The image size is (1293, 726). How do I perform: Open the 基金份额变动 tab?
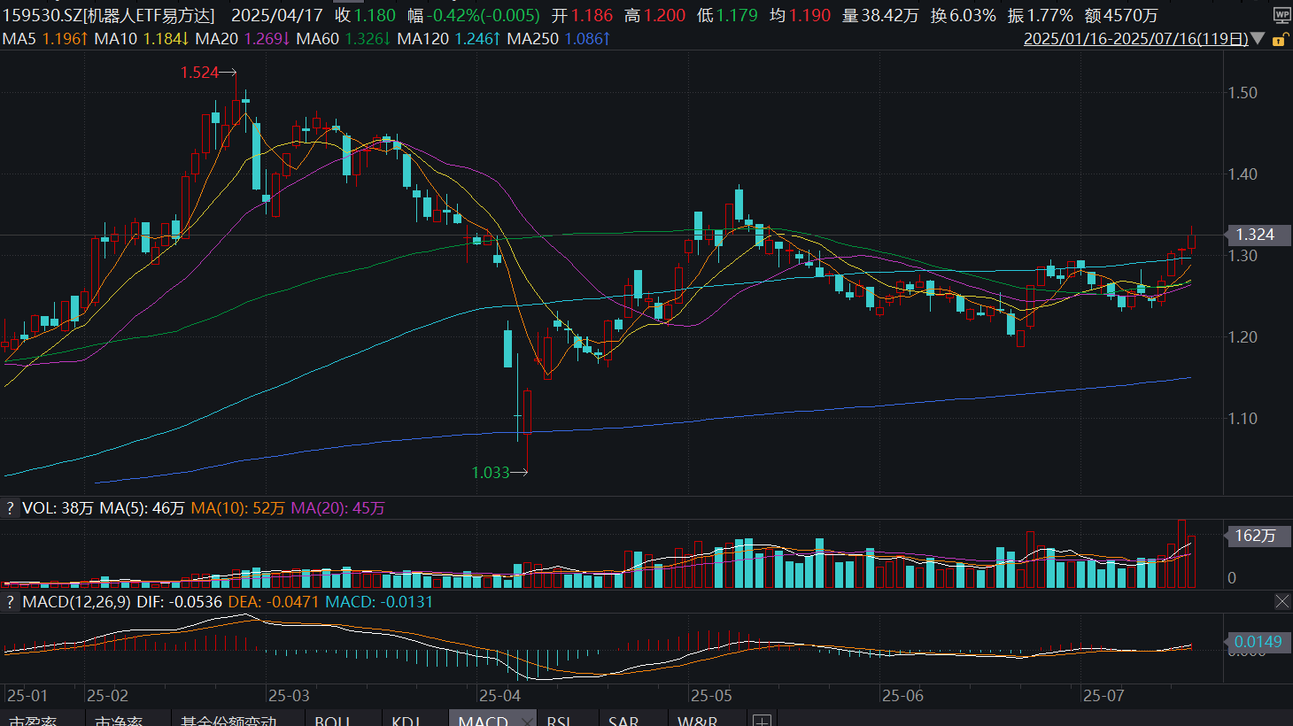pyautogui.click(x=228, y=721)
